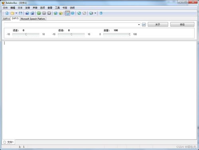Click the Save floppy disk icon
This screenshot has height=150, width=199.
[20, 13]
